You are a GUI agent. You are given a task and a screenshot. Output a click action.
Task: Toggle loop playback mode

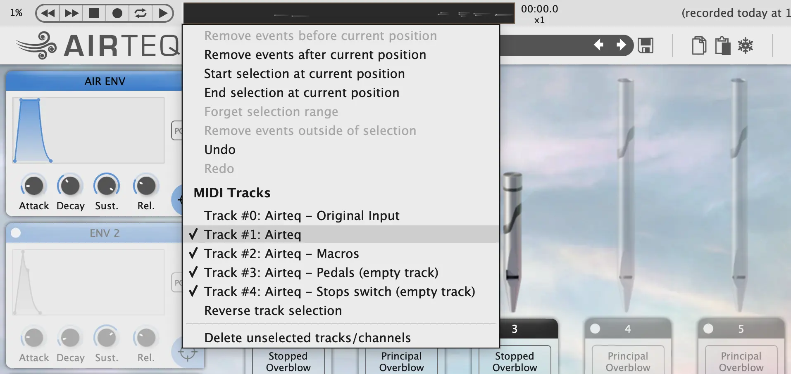[141, 13]
